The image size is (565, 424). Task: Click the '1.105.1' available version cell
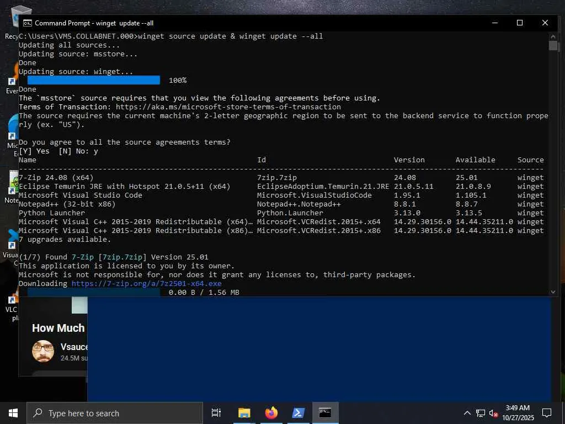pyautogui.click(x=471, y=195)
